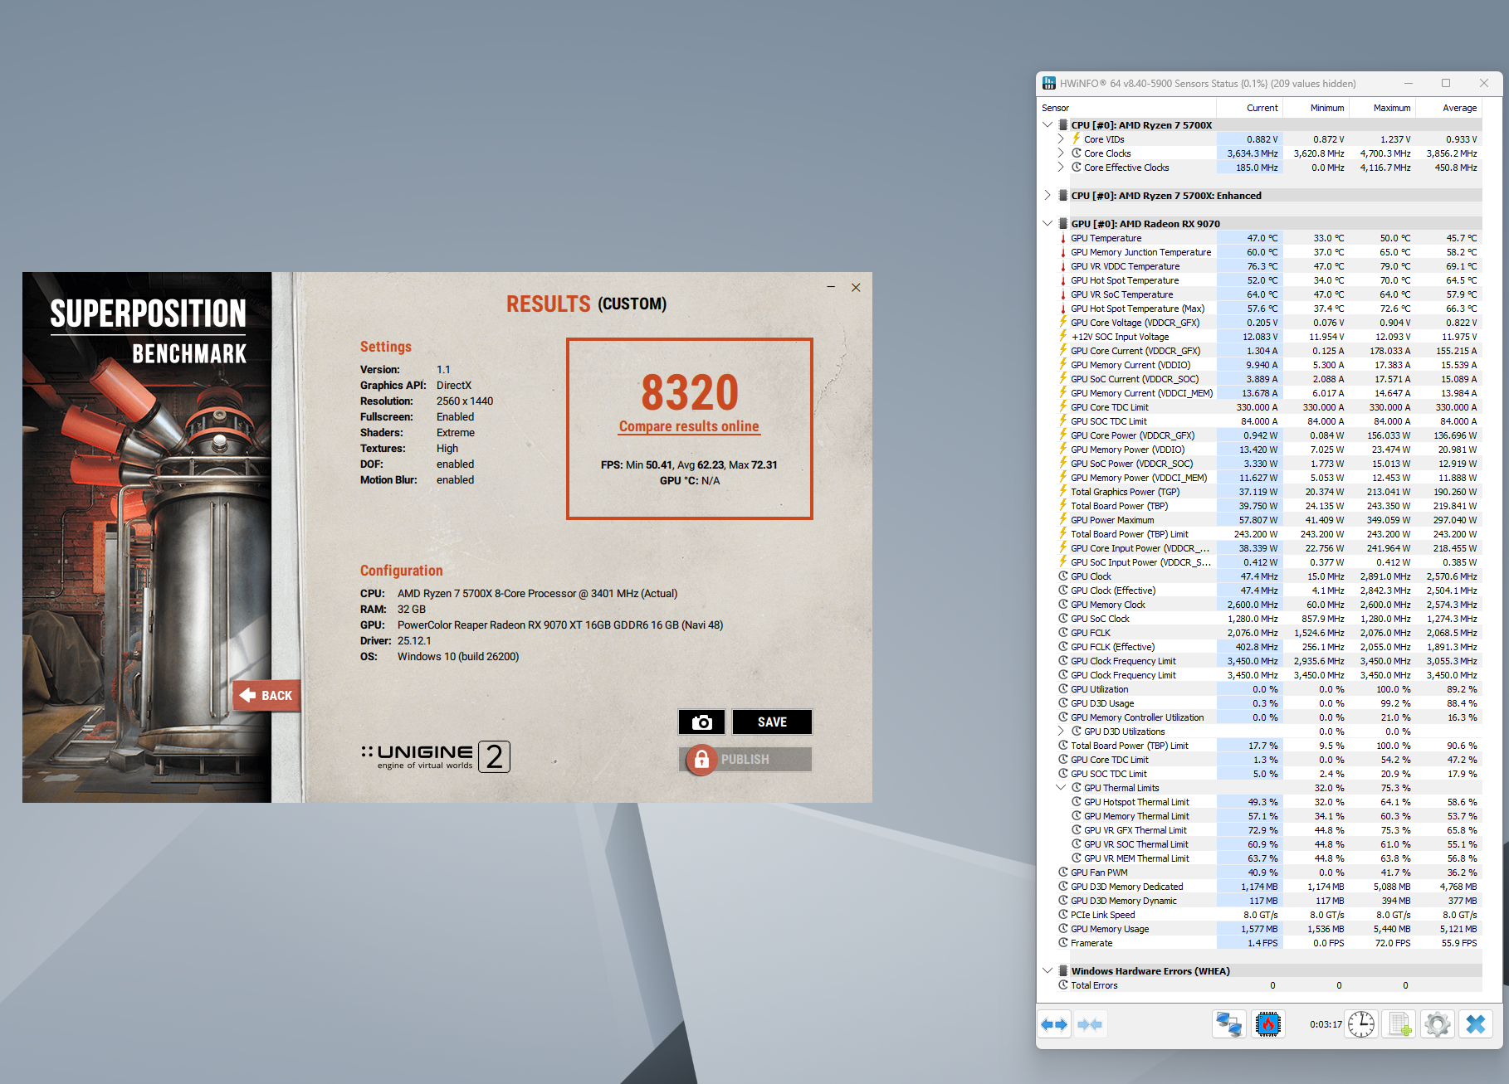Click the Compare results online link
This screenshot has width=1509, height=1084.
coord(689,426)
